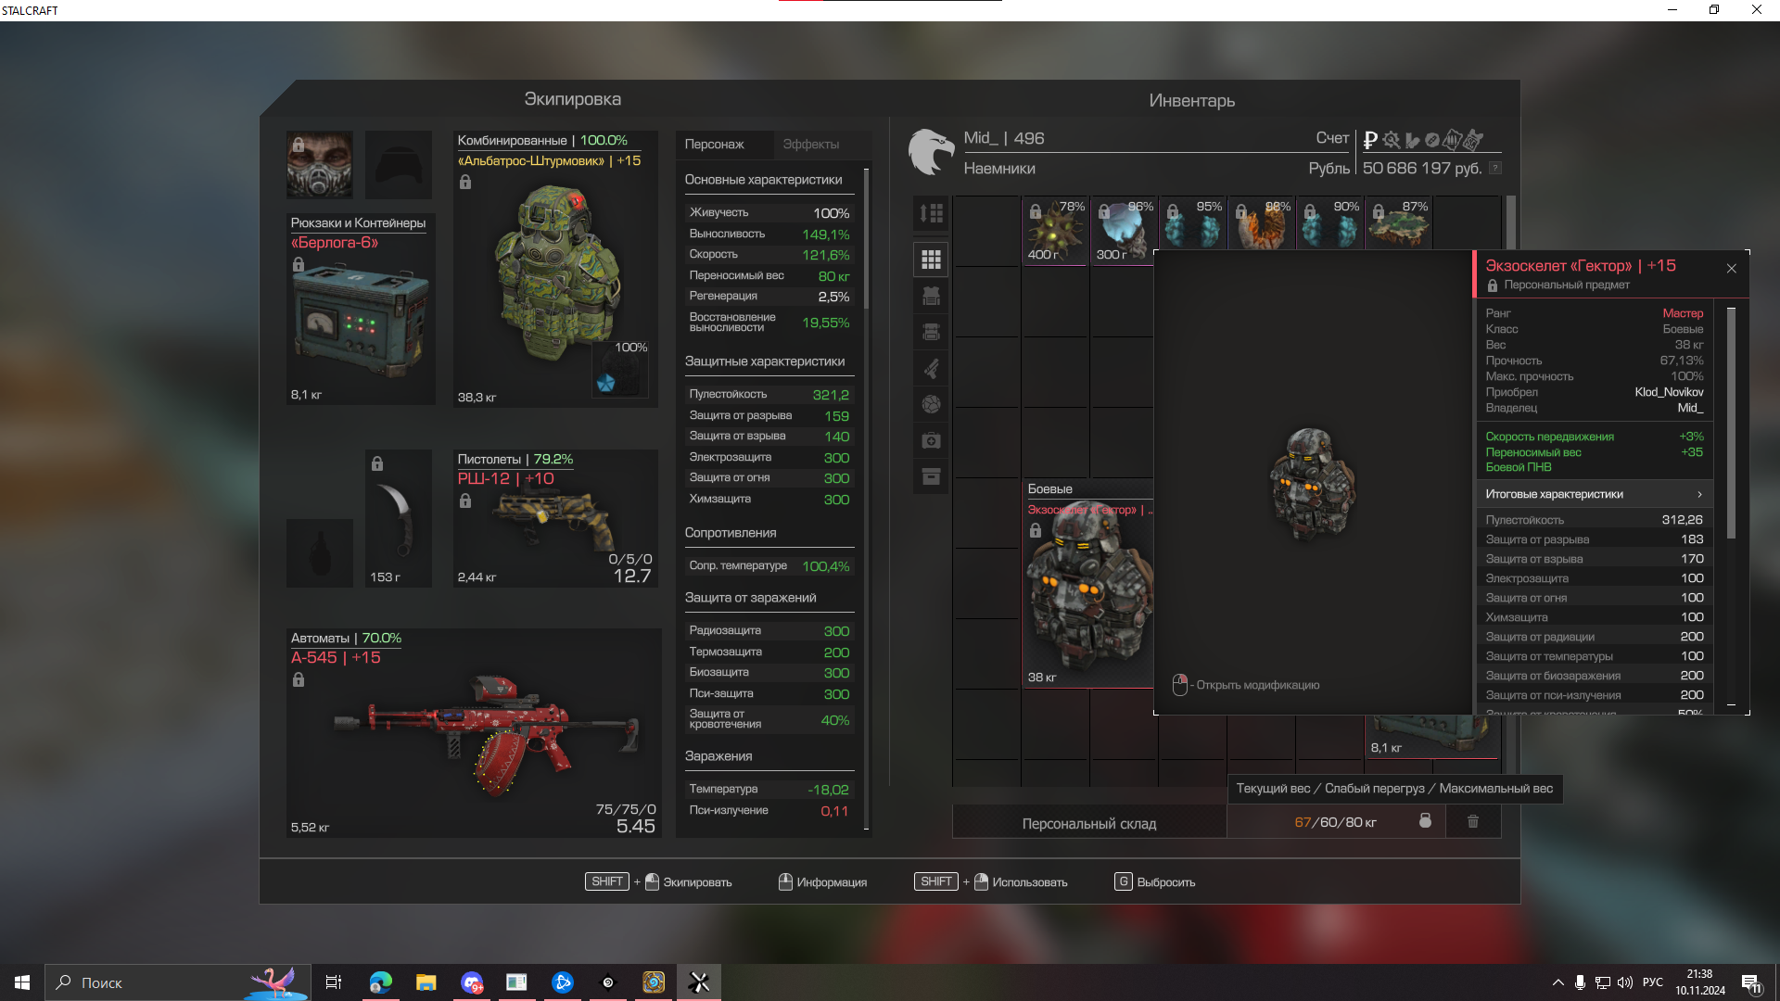This screenshot has width=1780, height=1001.
Task: Click the kettlebell weight icon
Action: click(1426, 821)
